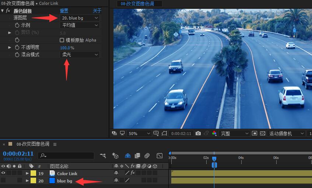Open composition mini-flowchart icon
The width and height of the screenshot is (312, 188).
tap(103, 156)
